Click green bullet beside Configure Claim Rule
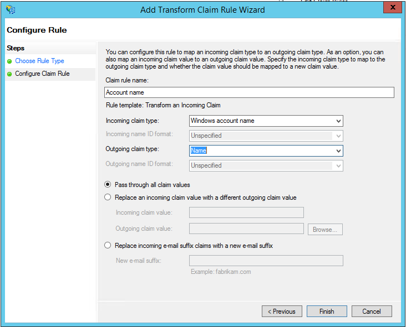Image resolution: width=406 pixels, height=327 pixels. (x=9, y=74)
